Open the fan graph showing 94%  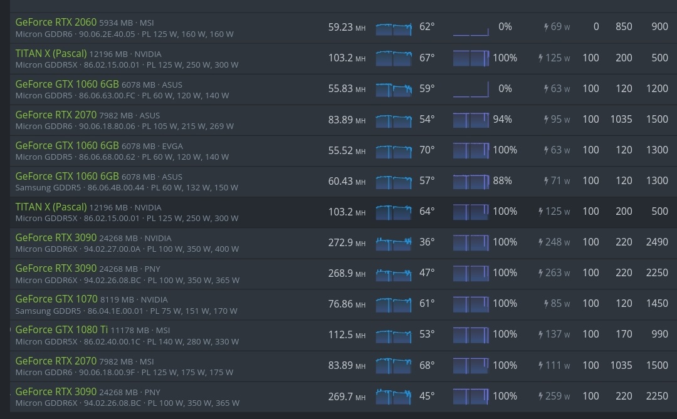point(471,120)
